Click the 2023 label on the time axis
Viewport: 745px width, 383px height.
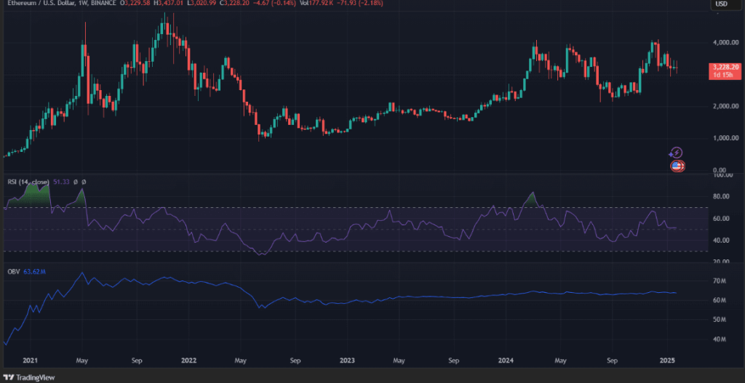point(347,360)
